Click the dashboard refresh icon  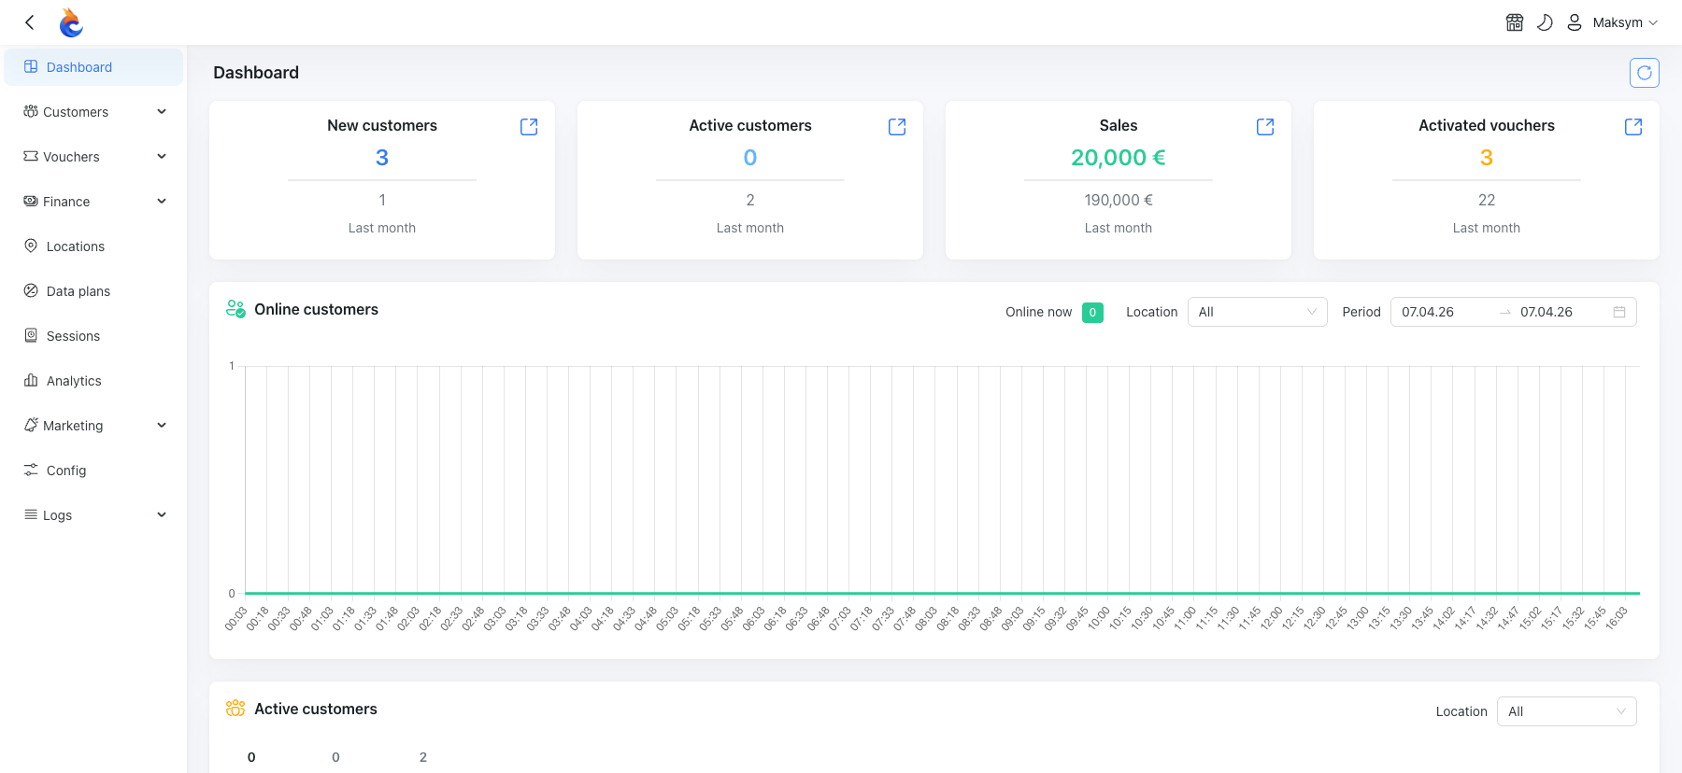(x=1644, y=73)
